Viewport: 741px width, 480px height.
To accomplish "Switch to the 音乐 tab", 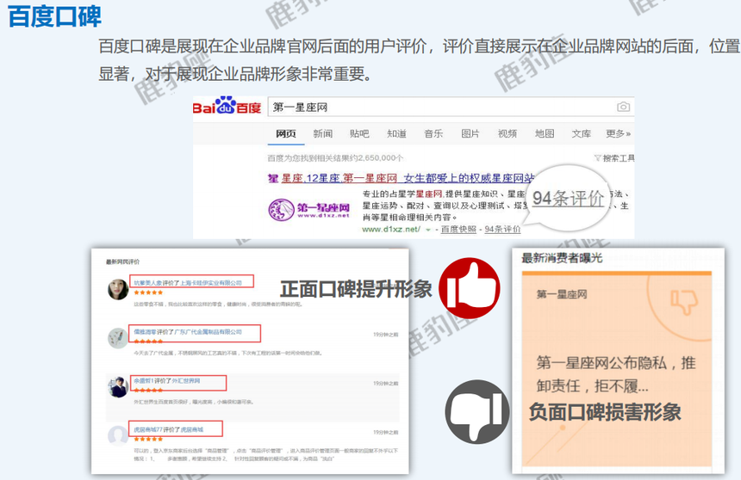I will coord(433,133).
